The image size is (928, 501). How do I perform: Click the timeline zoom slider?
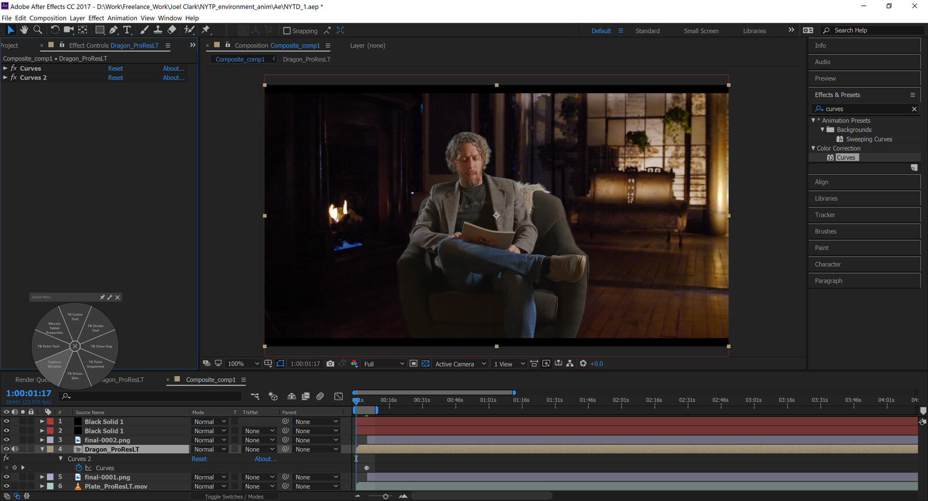pos(386,496)
